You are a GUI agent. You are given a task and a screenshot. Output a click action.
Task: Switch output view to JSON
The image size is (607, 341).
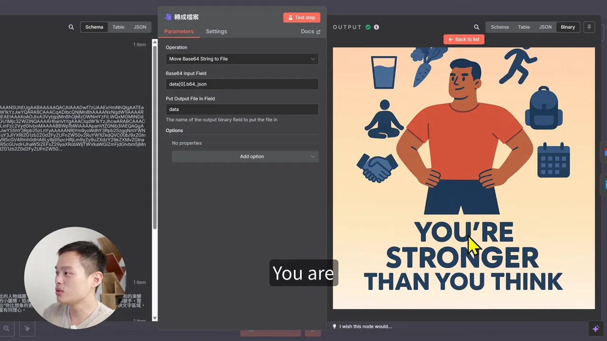click(x=545, y=27)
